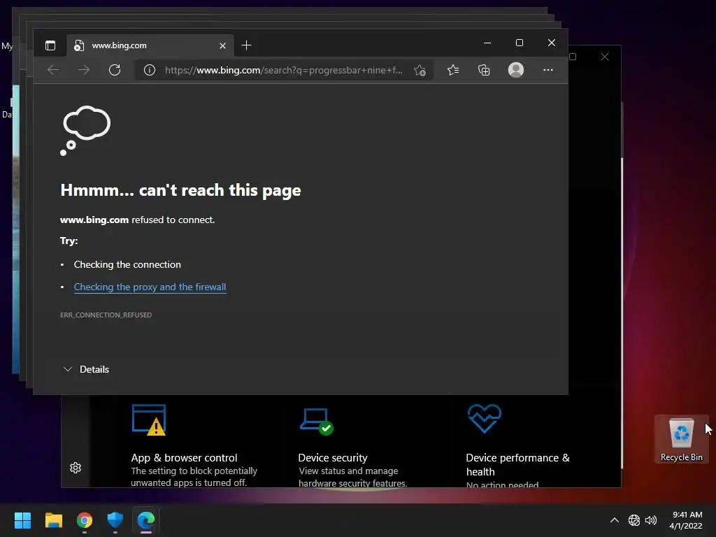Maximize the Windows Security window
Screen dimensions: 716x537
pos(573,57)
